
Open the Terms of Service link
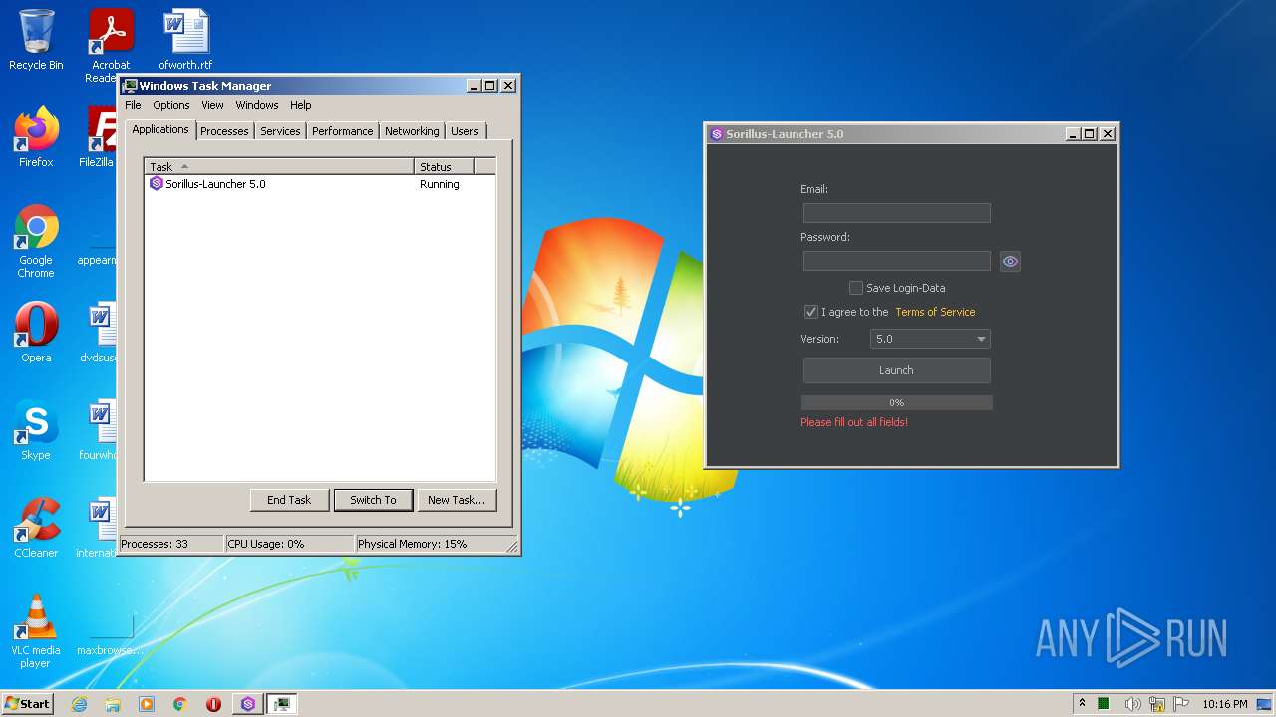935,312
